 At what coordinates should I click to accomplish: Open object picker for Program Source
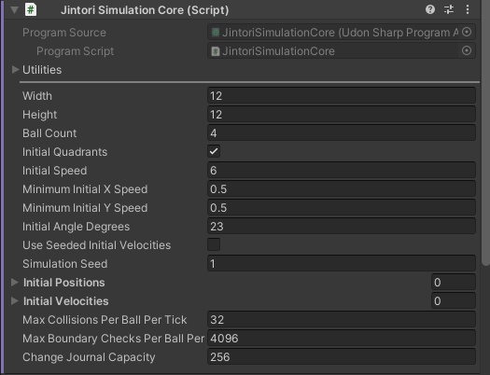(467, 32)
